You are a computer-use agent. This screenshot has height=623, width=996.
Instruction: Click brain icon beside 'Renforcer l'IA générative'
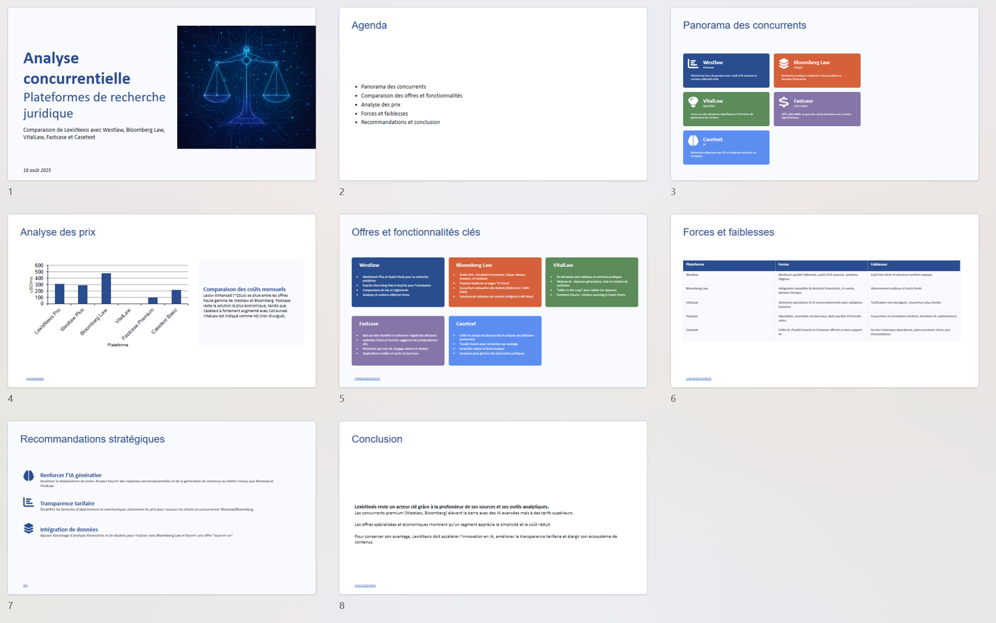pos(29,476)
